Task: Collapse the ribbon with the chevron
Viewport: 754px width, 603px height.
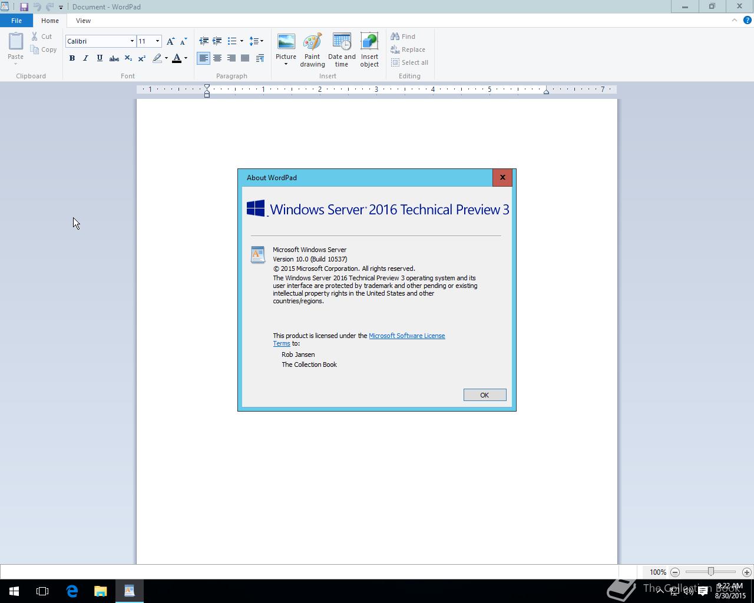Action: click(734, 20)
